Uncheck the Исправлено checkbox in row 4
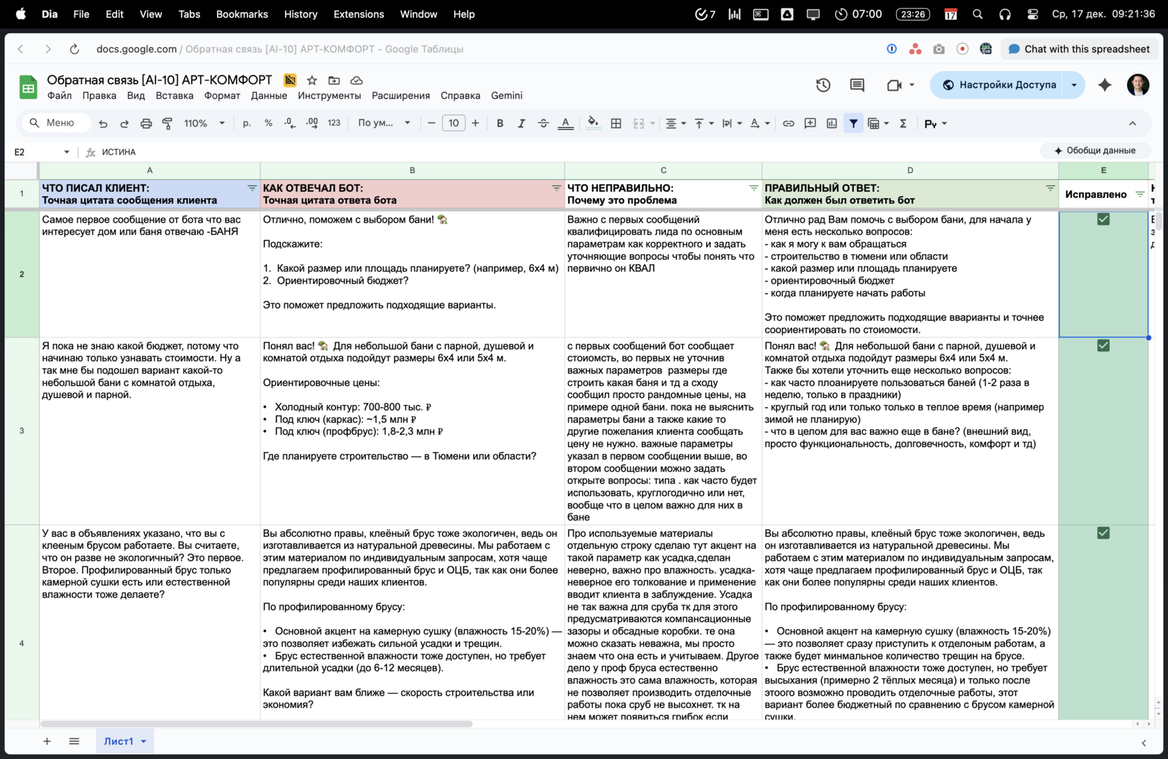Image resolution: width=1168 pixels, height=759 pixels. [x=1103, y=533]
